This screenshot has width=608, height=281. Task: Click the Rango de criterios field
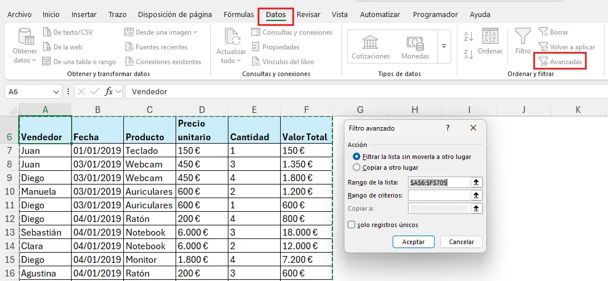click(439, 195)
